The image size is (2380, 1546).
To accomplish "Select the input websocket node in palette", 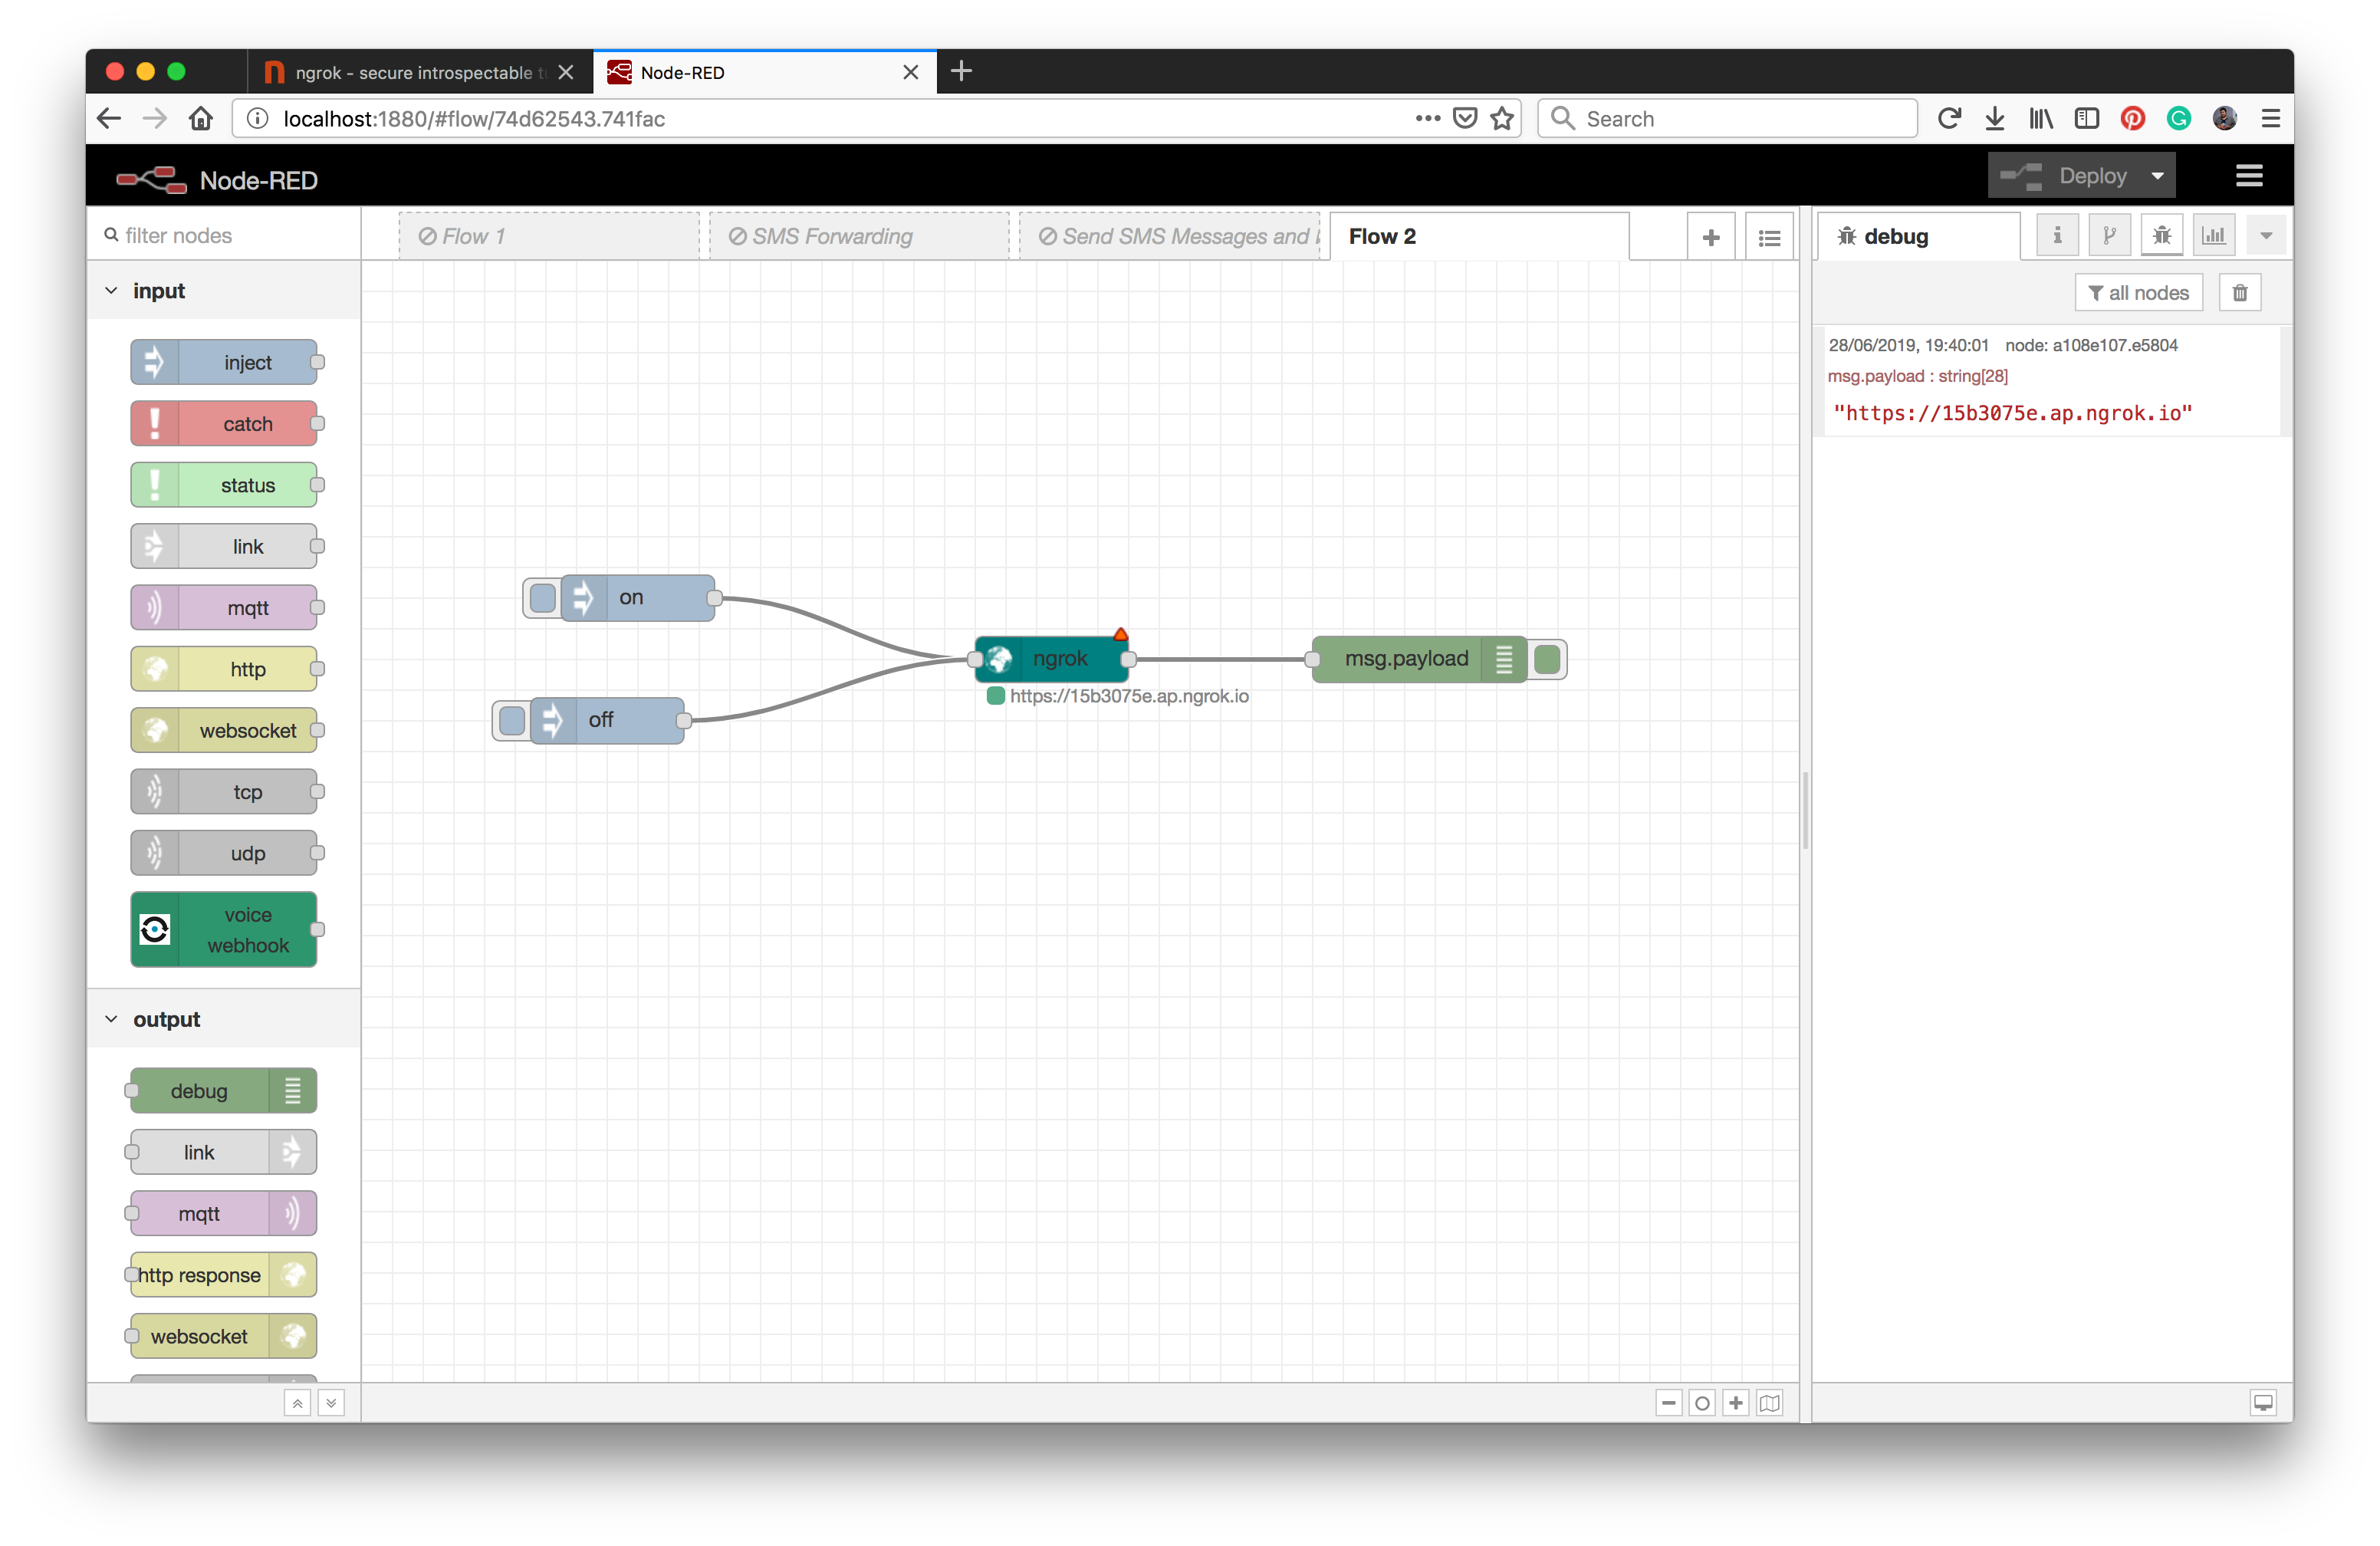I will [x=224, y=730].
